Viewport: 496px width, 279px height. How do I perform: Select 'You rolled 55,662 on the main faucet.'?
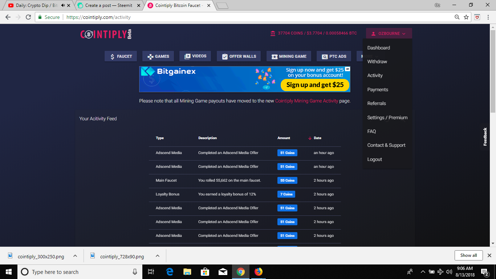pos(229,181)
